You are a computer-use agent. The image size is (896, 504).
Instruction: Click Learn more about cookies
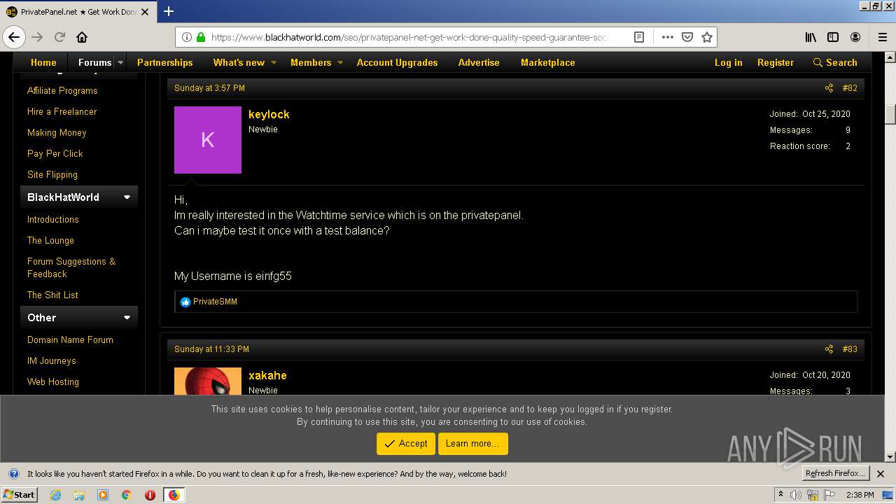(472, 444)
